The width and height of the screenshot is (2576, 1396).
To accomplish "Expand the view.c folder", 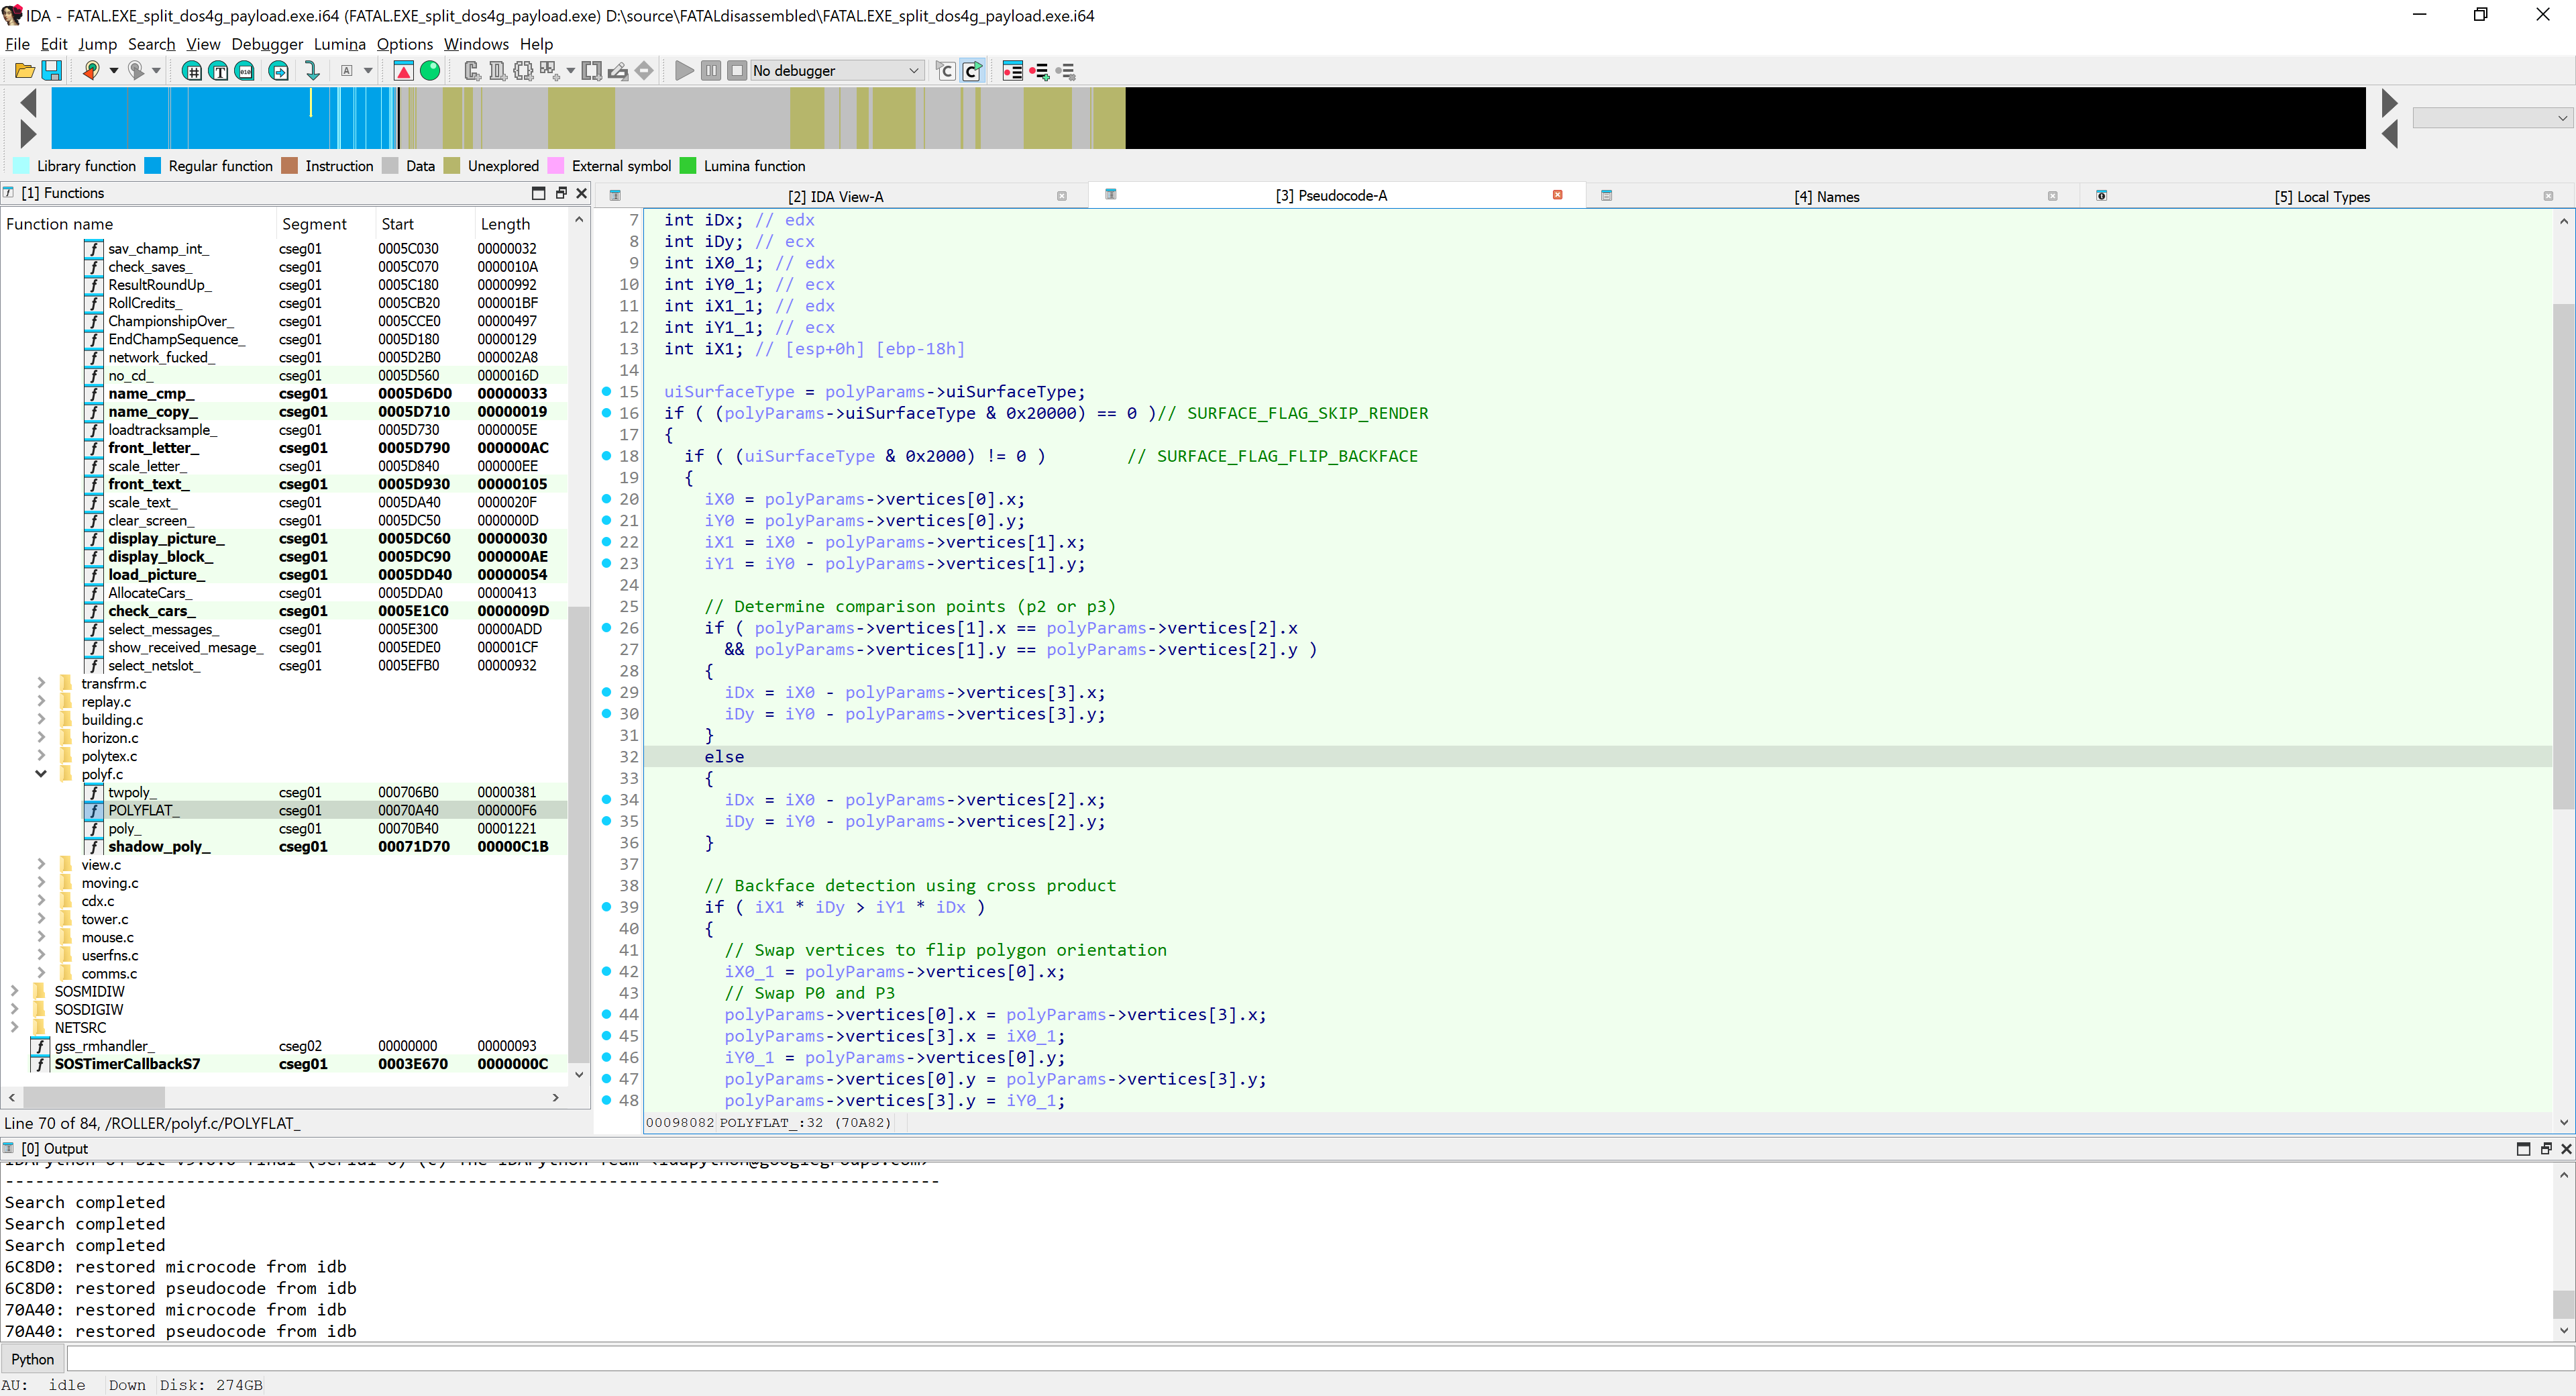I will click(41, 864).
